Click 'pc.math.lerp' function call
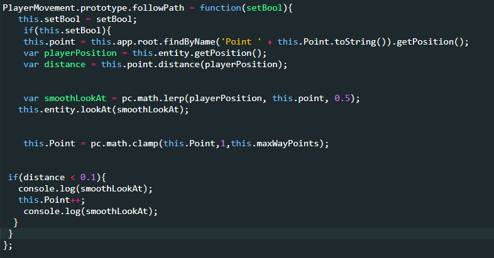Viewport: 494px width, 258px height. point(153,99)
